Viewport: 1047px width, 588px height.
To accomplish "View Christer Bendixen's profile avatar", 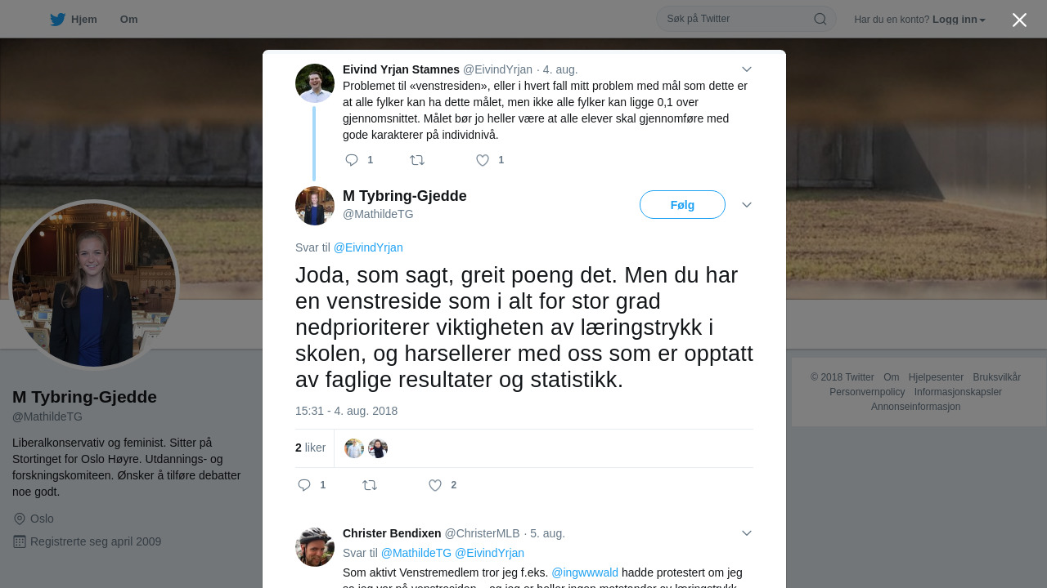I will click(315, 547).
